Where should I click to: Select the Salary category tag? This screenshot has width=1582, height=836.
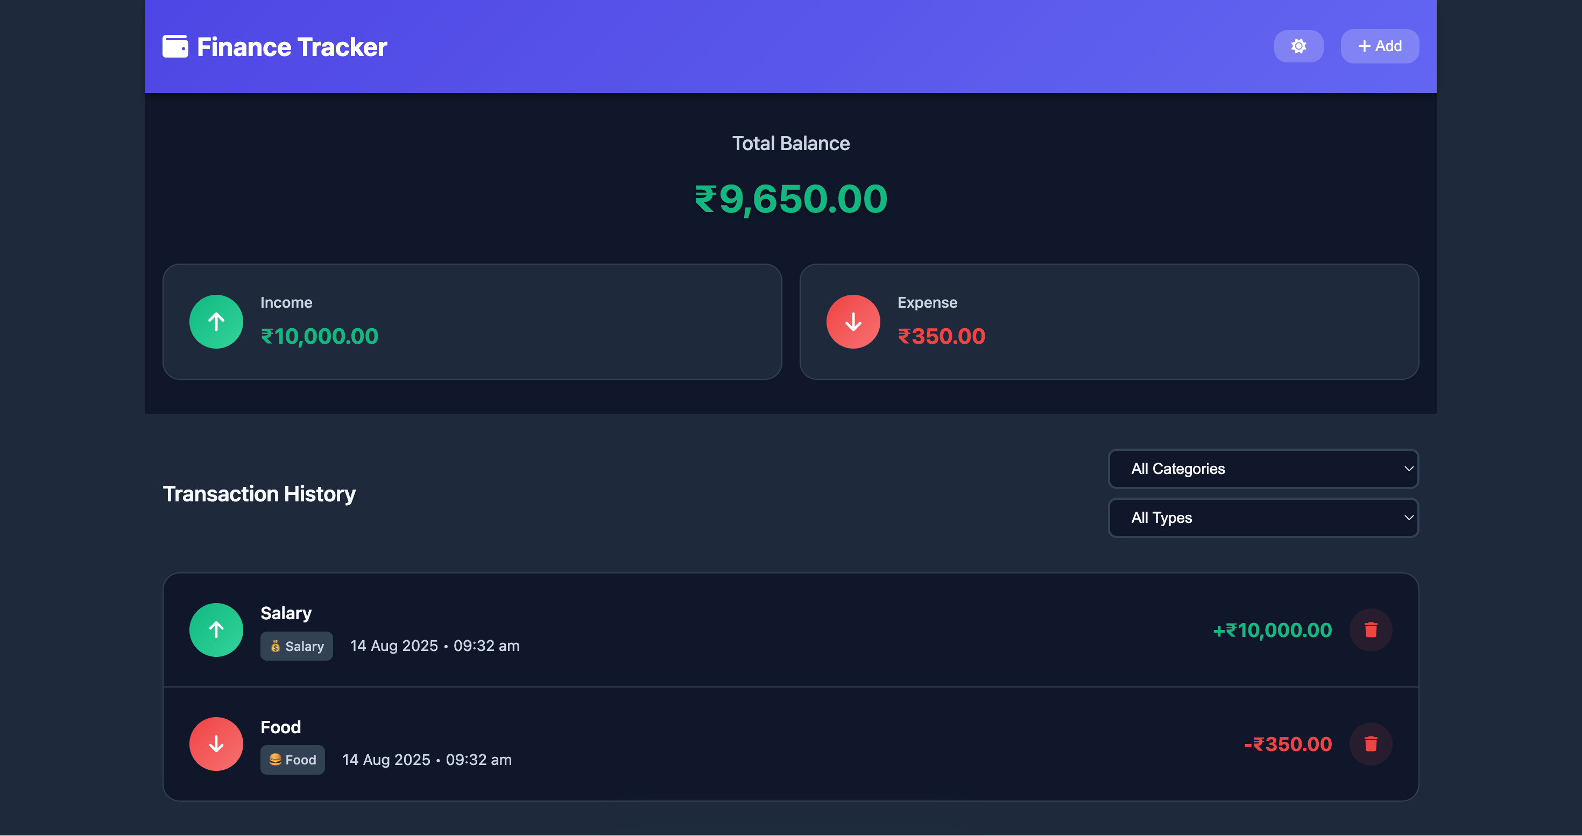tap(296, 646)
